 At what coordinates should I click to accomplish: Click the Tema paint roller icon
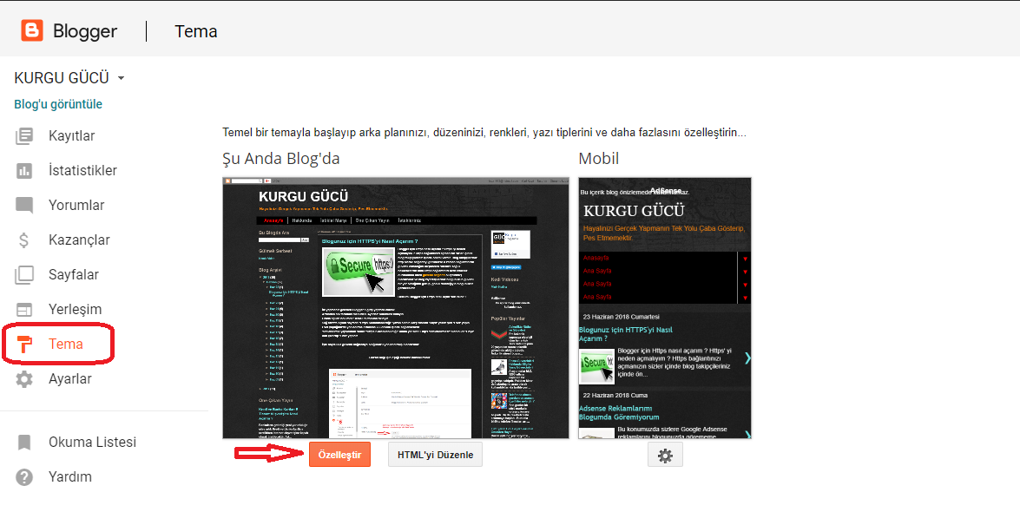(x=24, y=345)
